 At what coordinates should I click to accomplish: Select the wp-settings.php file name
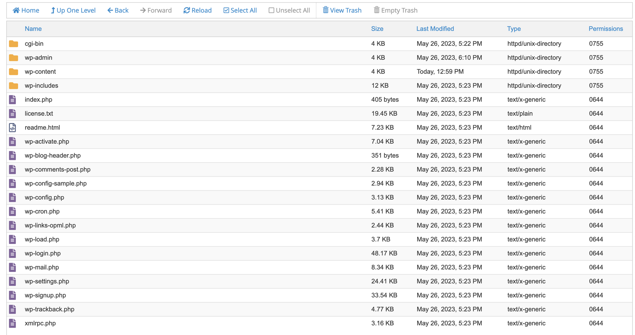(x=47, y=281)
